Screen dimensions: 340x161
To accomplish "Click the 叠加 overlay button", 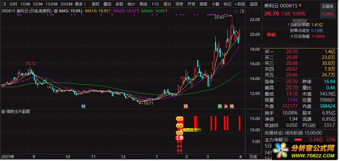I will [107, 4].
